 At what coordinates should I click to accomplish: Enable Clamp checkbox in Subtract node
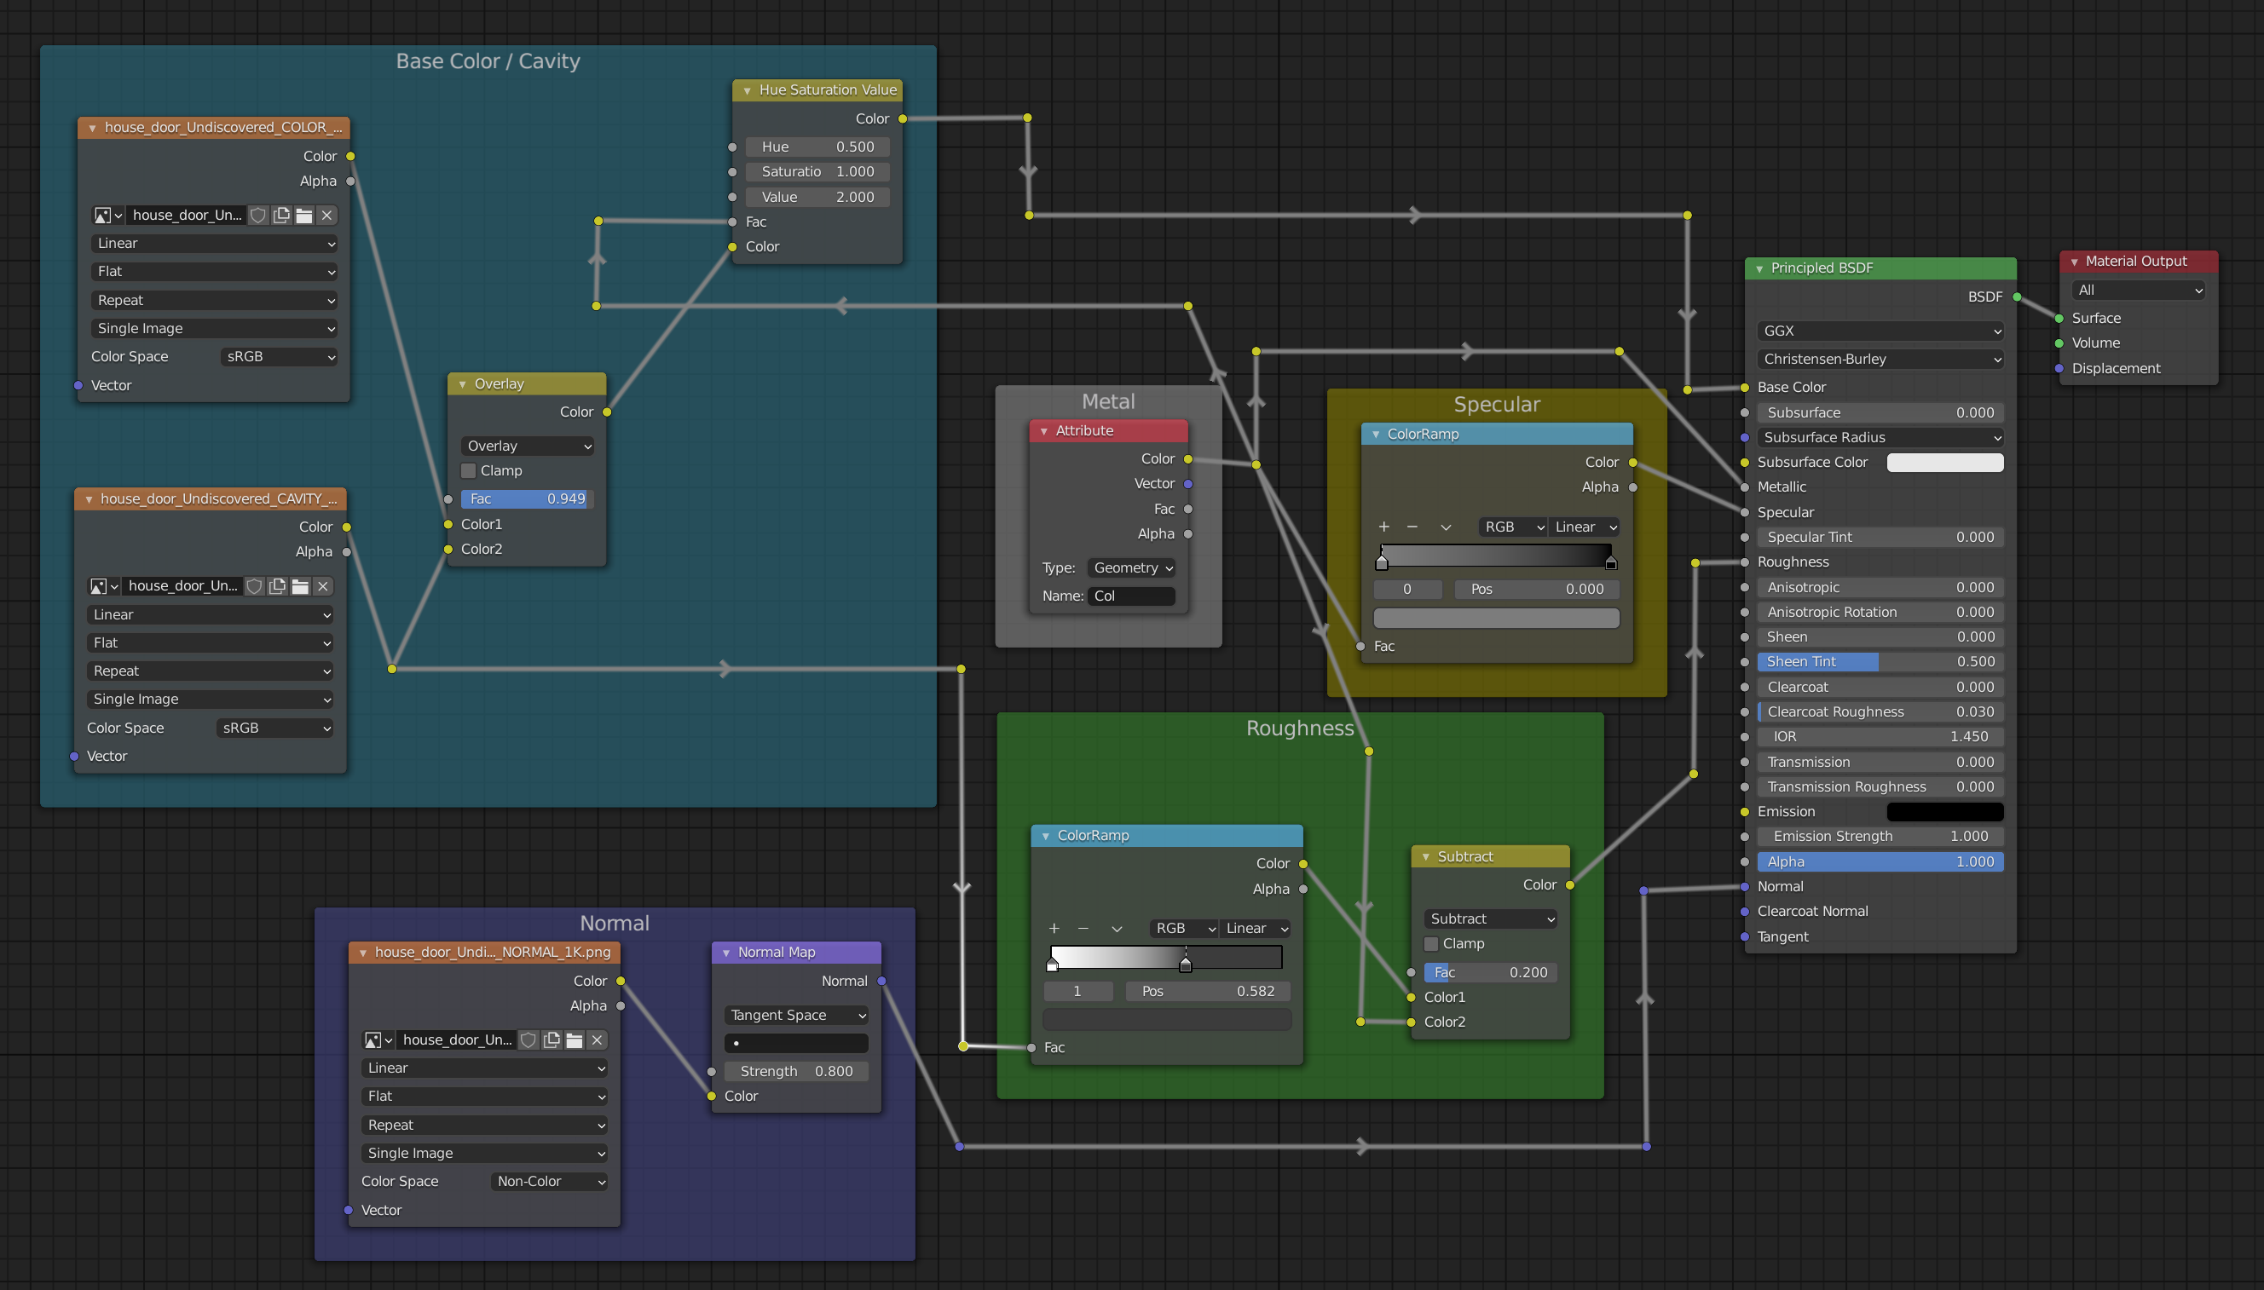tap(1431, 943)
